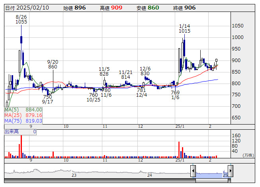Screen dimensions: 260x187
Task: Click the tall red January volume bar
Action: pos(179,150)
